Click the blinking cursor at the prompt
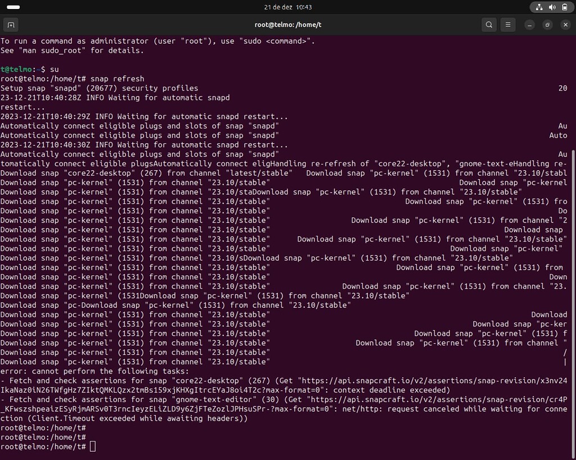This screenshot has width=576, height=460. click(92, 446)
